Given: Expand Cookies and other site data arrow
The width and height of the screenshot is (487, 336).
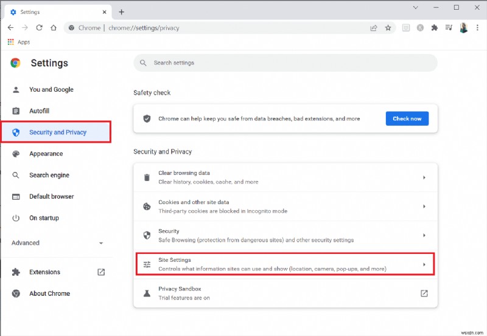Looking at the screenshot, I should 424,207.
